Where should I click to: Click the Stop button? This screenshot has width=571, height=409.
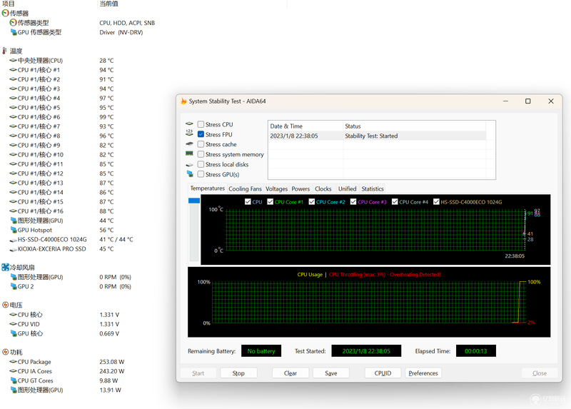tap(238, 373)
